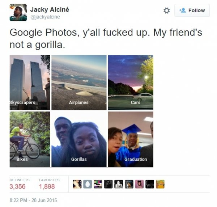Click the black-and-white standing figure avatar

[x=119, y=184]
